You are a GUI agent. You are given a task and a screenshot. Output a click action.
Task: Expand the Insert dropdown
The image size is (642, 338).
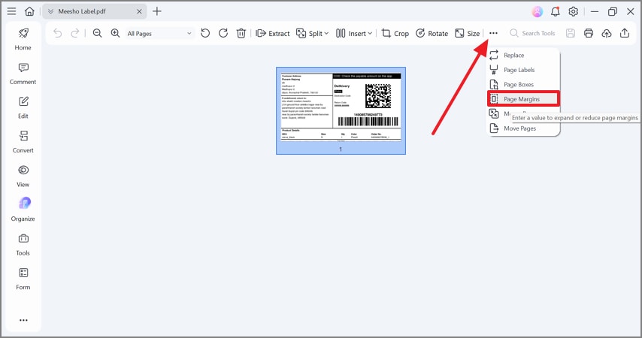[x=354, y=33]
